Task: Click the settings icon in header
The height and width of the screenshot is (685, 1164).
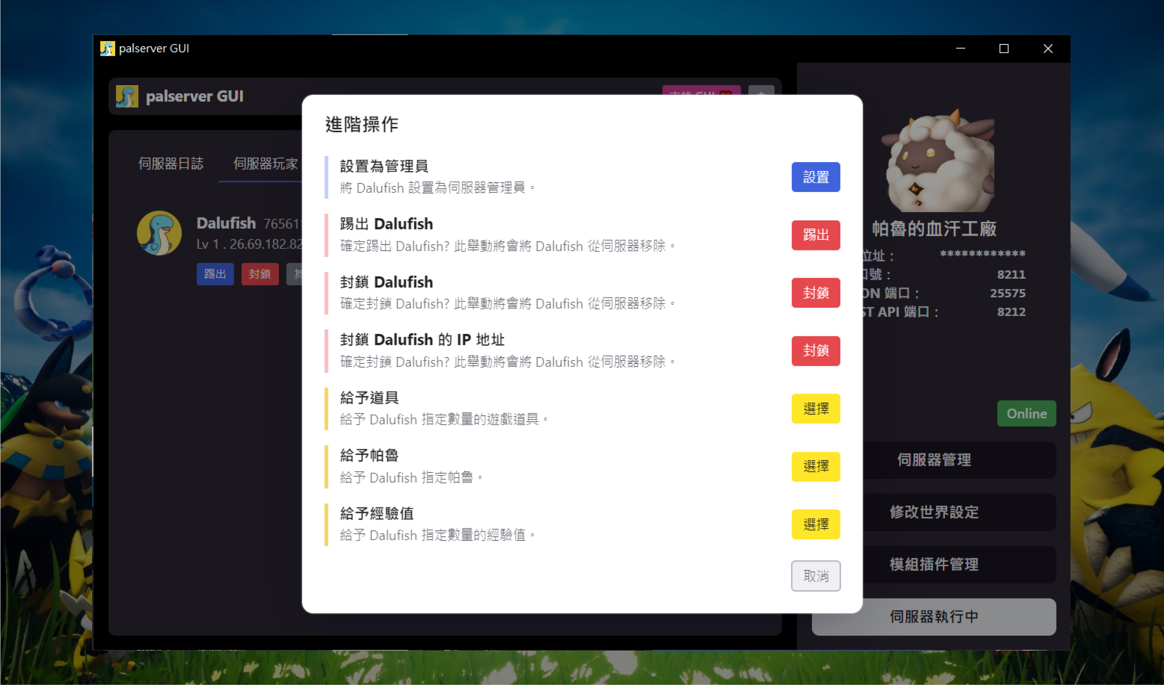Action: tap(761, 91)
